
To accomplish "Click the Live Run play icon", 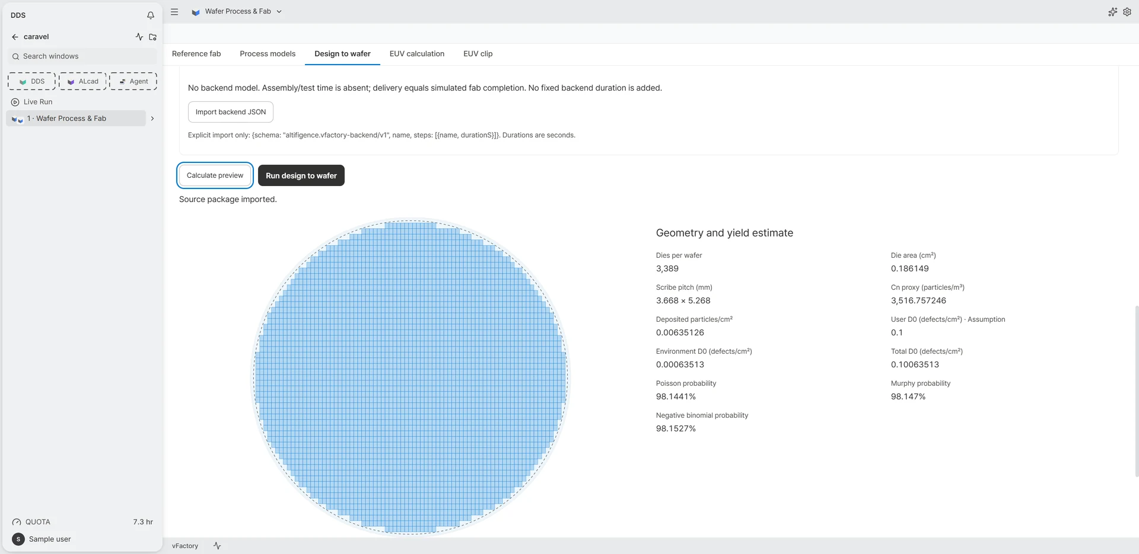I will (15, 102).
